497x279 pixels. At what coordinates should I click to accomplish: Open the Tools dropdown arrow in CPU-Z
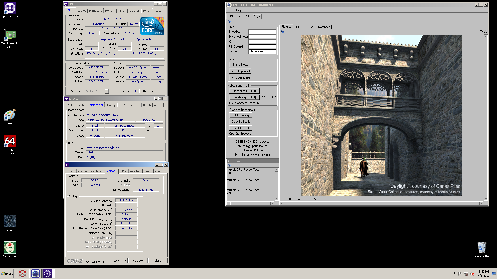click(125, 261)
